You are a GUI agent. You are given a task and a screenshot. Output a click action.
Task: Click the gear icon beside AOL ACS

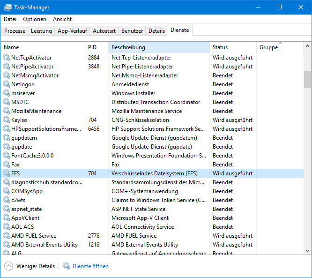[7, 227]
